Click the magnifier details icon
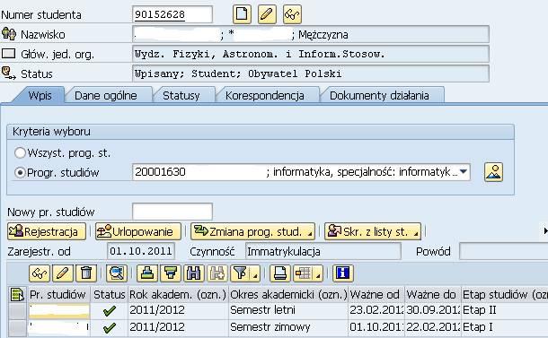Screen dimensions: 548x338 117,273
